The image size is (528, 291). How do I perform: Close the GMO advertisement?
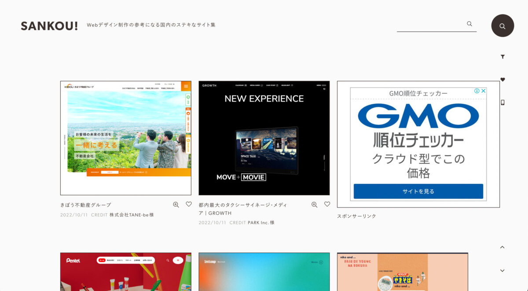click(483, 91)
